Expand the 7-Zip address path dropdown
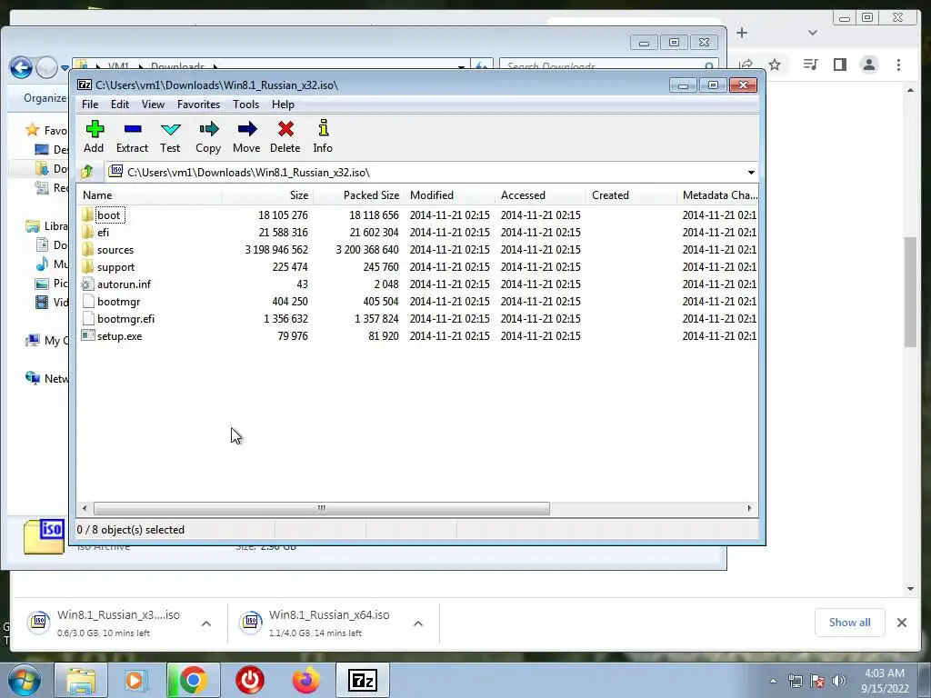Viewport: 931px width, 698px height. [751, 173]
